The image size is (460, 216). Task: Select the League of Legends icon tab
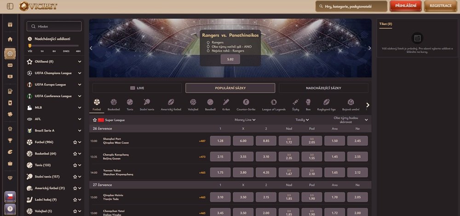274,105
